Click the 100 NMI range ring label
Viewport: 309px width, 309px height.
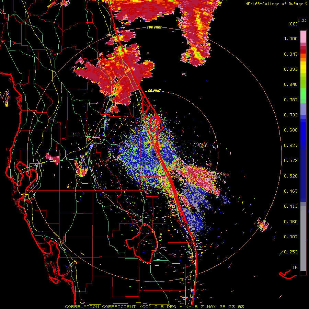pyautogui.click(x=154, y=27)
